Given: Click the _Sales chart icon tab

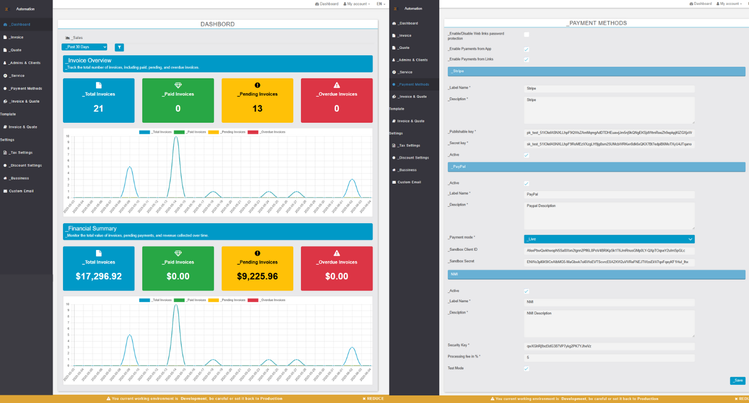Looking at the screenshot, I should click(74, 38).
